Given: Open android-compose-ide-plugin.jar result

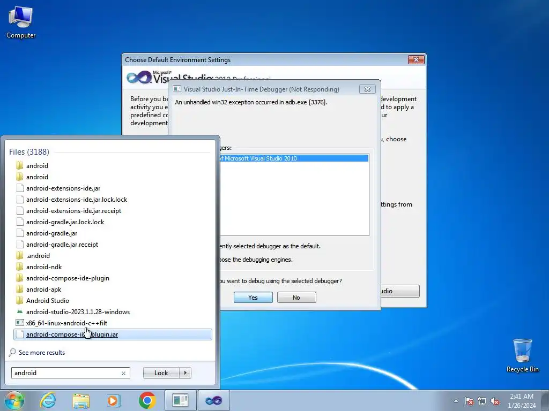Looking at the screenshot, I should click(x=113, y=334).
